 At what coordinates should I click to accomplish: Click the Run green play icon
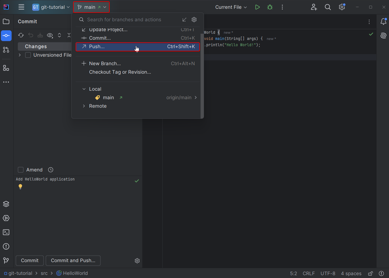257,7
